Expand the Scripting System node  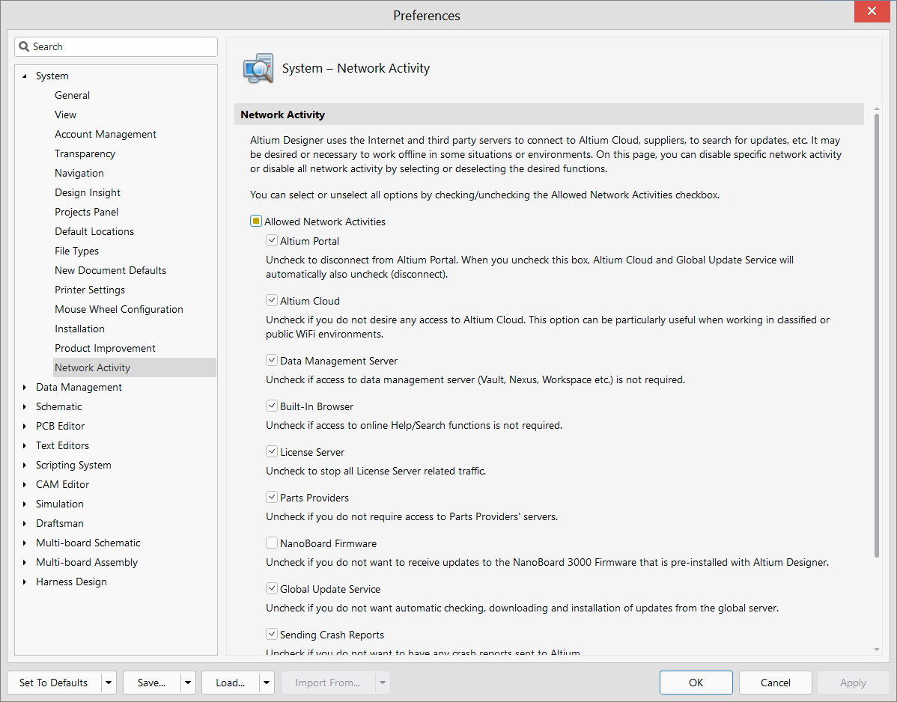[25, 465]
